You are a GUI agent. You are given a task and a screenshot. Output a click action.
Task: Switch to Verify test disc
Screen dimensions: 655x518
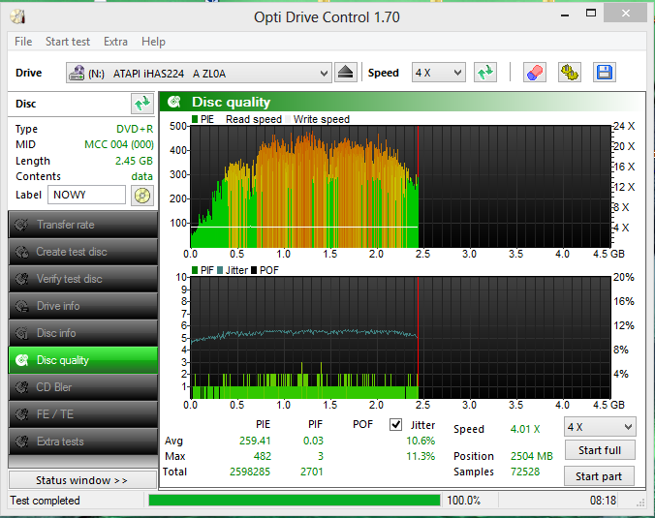(x=83, y=279)
